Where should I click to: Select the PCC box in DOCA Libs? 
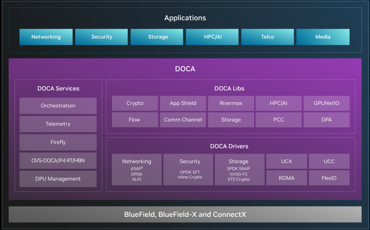pos(279,120)
